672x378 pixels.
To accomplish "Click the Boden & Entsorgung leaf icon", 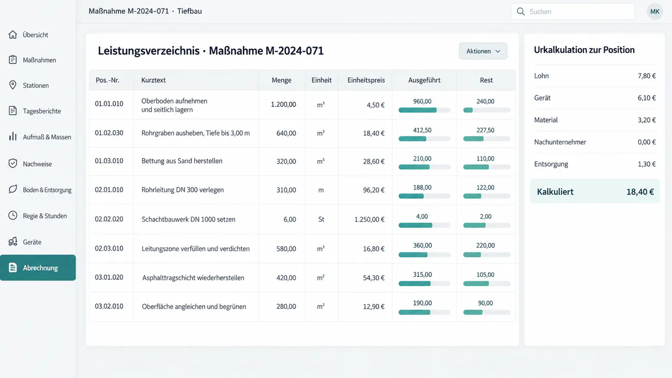I will click(x=13, y=190).
